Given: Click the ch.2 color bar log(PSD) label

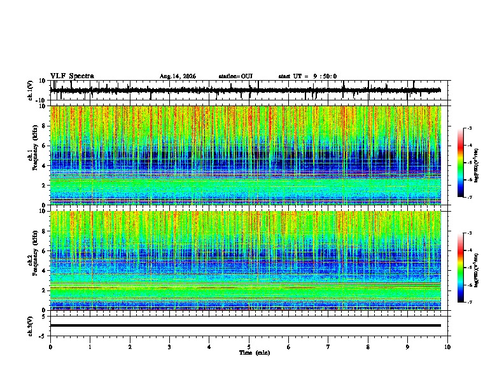Looking at the screenshot, I should (x=477, y=270).
